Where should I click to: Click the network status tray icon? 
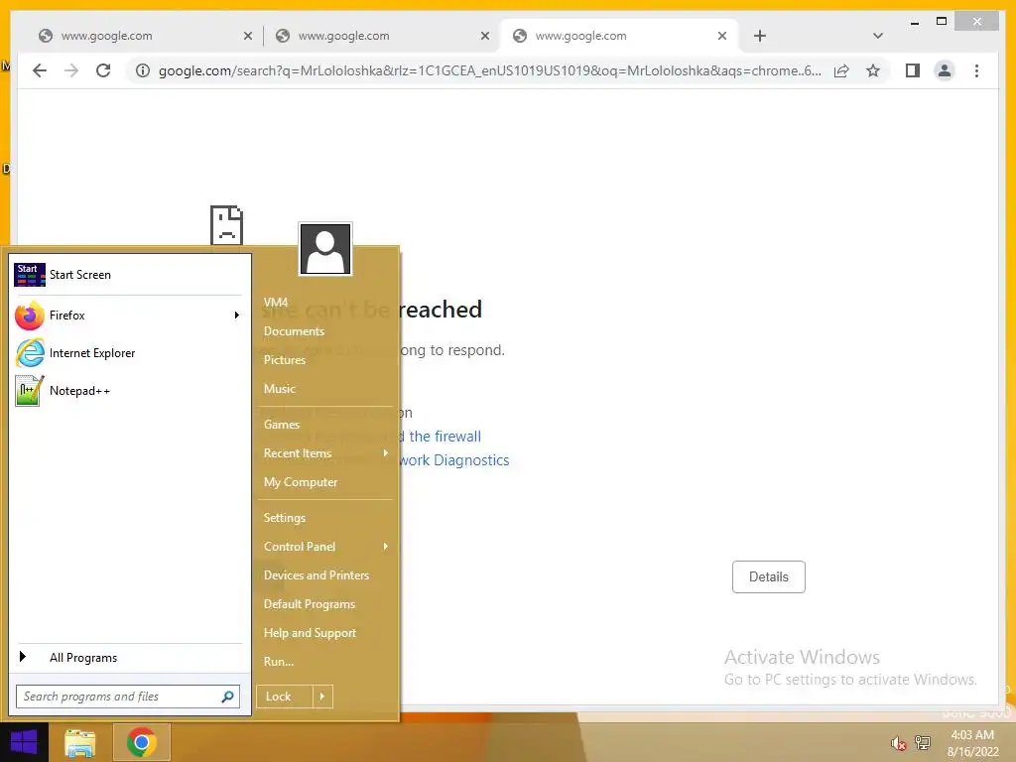pyautogui.click(x=922, y=742)
